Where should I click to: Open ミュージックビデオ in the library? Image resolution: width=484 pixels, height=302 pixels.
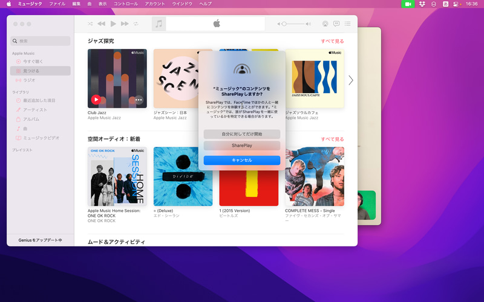[x=41, y=138]
